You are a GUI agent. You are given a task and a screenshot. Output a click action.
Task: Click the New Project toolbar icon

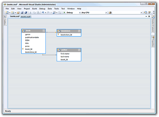pyautogui.click(x=7, y=13)
